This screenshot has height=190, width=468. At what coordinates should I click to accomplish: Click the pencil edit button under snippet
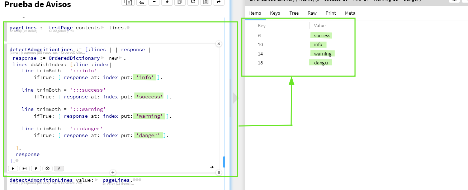click(59, 168)
